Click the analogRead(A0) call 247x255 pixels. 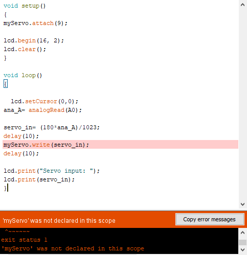[x=55, y=110]
